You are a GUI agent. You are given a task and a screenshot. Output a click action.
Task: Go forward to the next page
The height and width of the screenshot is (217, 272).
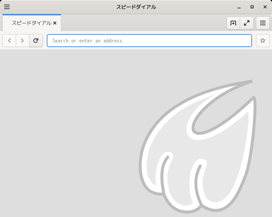(x=22, y=41)
